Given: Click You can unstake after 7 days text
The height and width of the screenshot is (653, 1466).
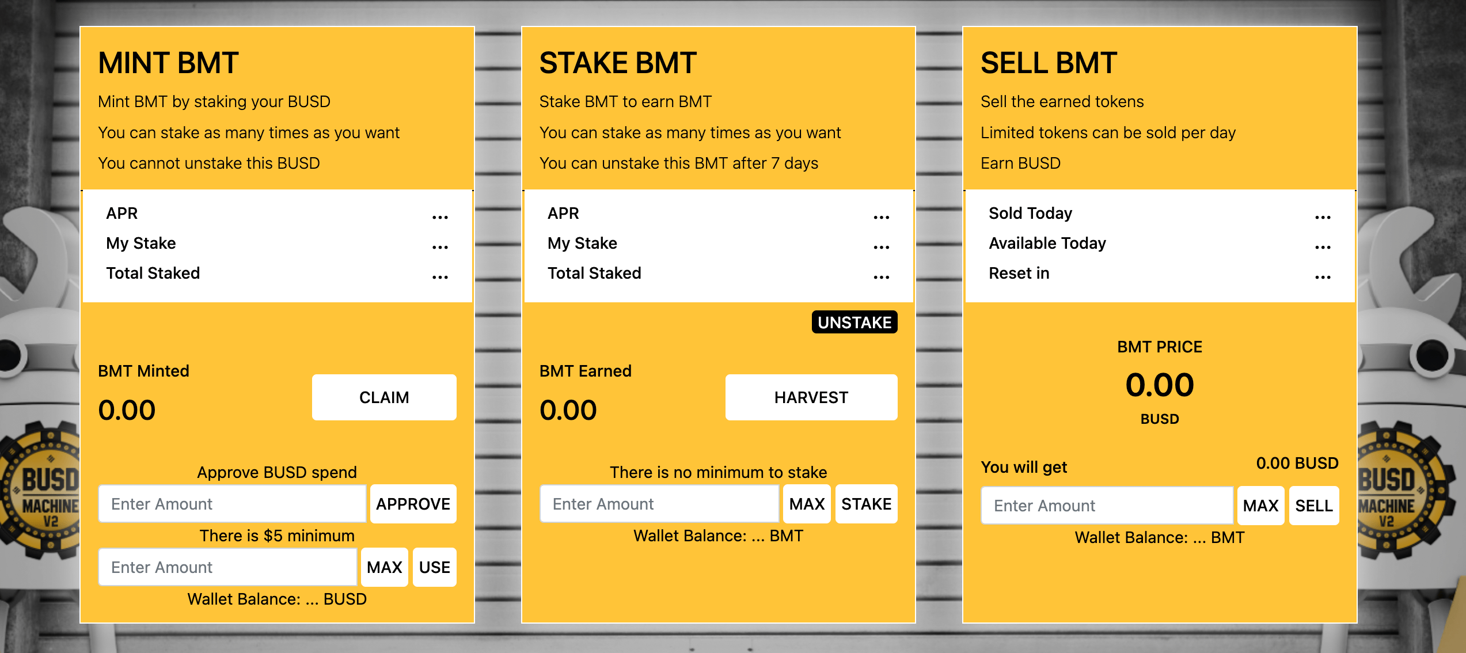Looking at the screenshot, I should [x=679, y=163].
